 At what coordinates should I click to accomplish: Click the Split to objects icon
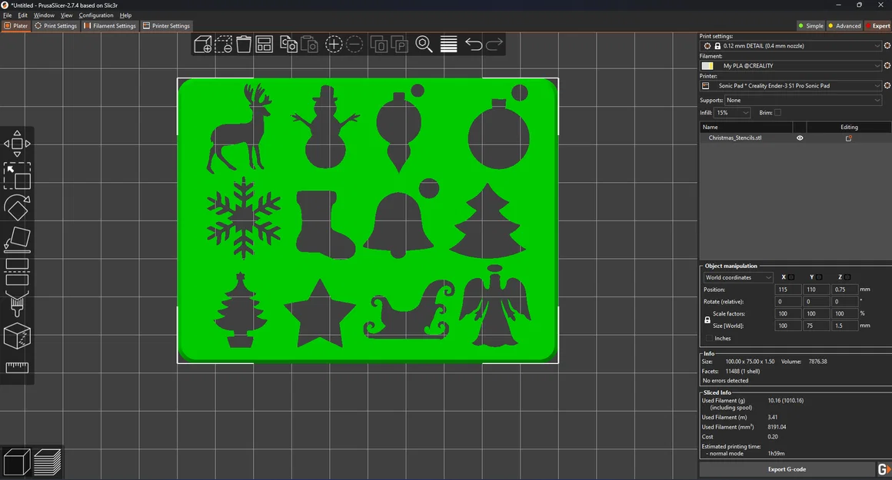pos(379,45)
